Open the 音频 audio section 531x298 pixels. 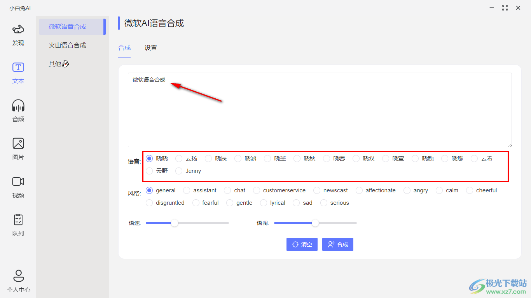tap(18, 112)
